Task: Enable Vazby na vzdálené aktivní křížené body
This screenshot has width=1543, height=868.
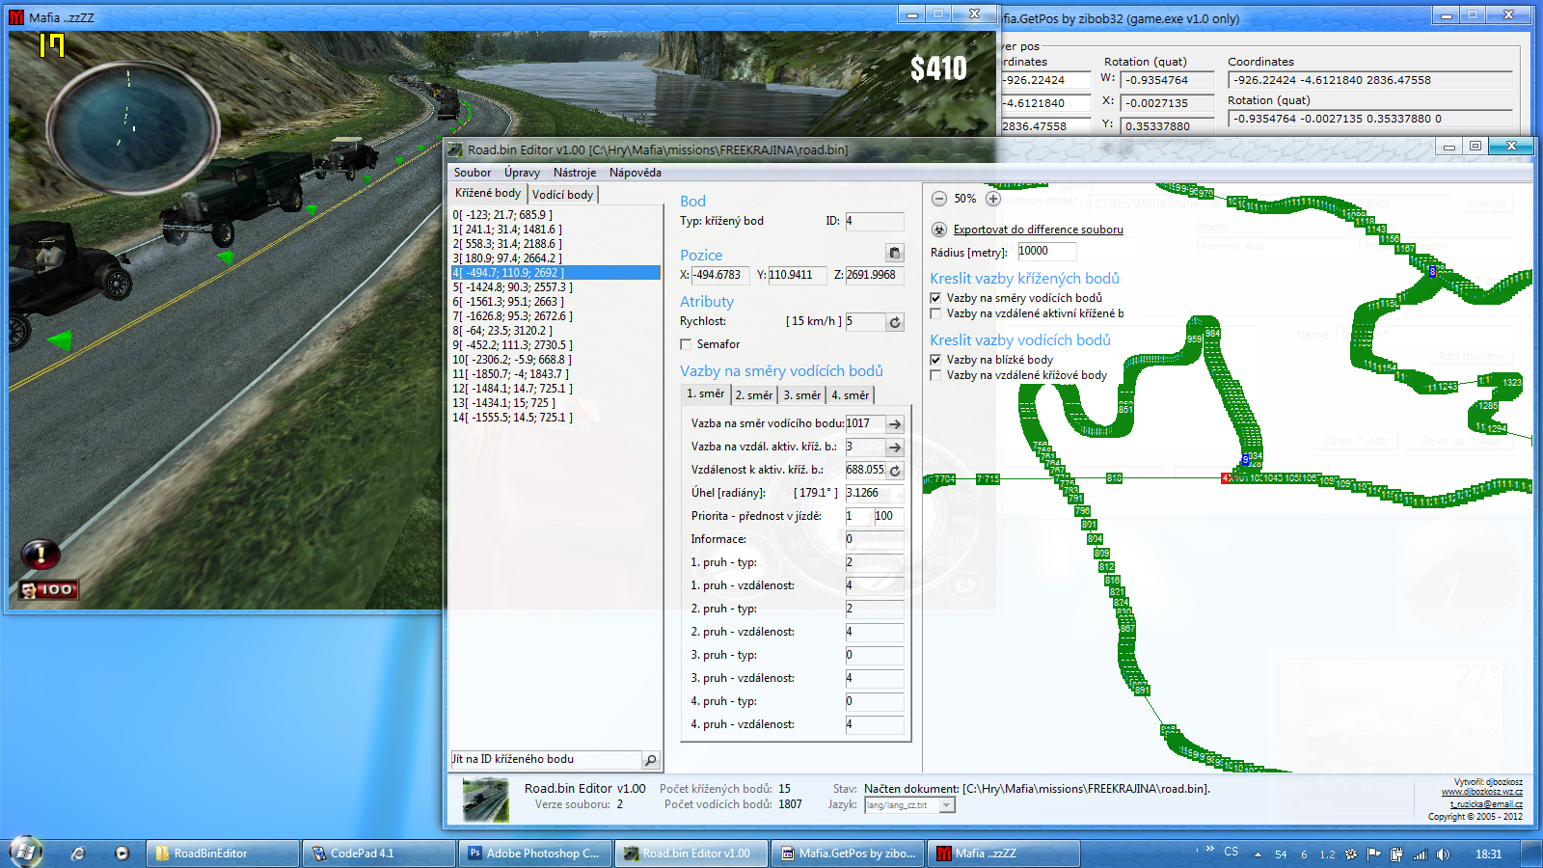Action: click(935, 313)
